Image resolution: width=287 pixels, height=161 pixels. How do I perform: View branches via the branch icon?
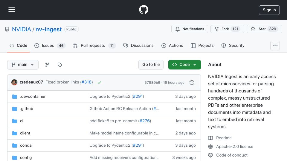click(x=47, y=65)
